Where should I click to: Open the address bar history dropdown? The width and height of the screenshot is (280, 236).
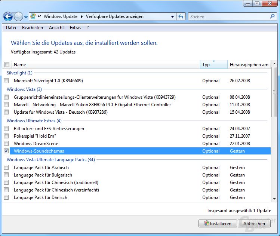[172, 16]
